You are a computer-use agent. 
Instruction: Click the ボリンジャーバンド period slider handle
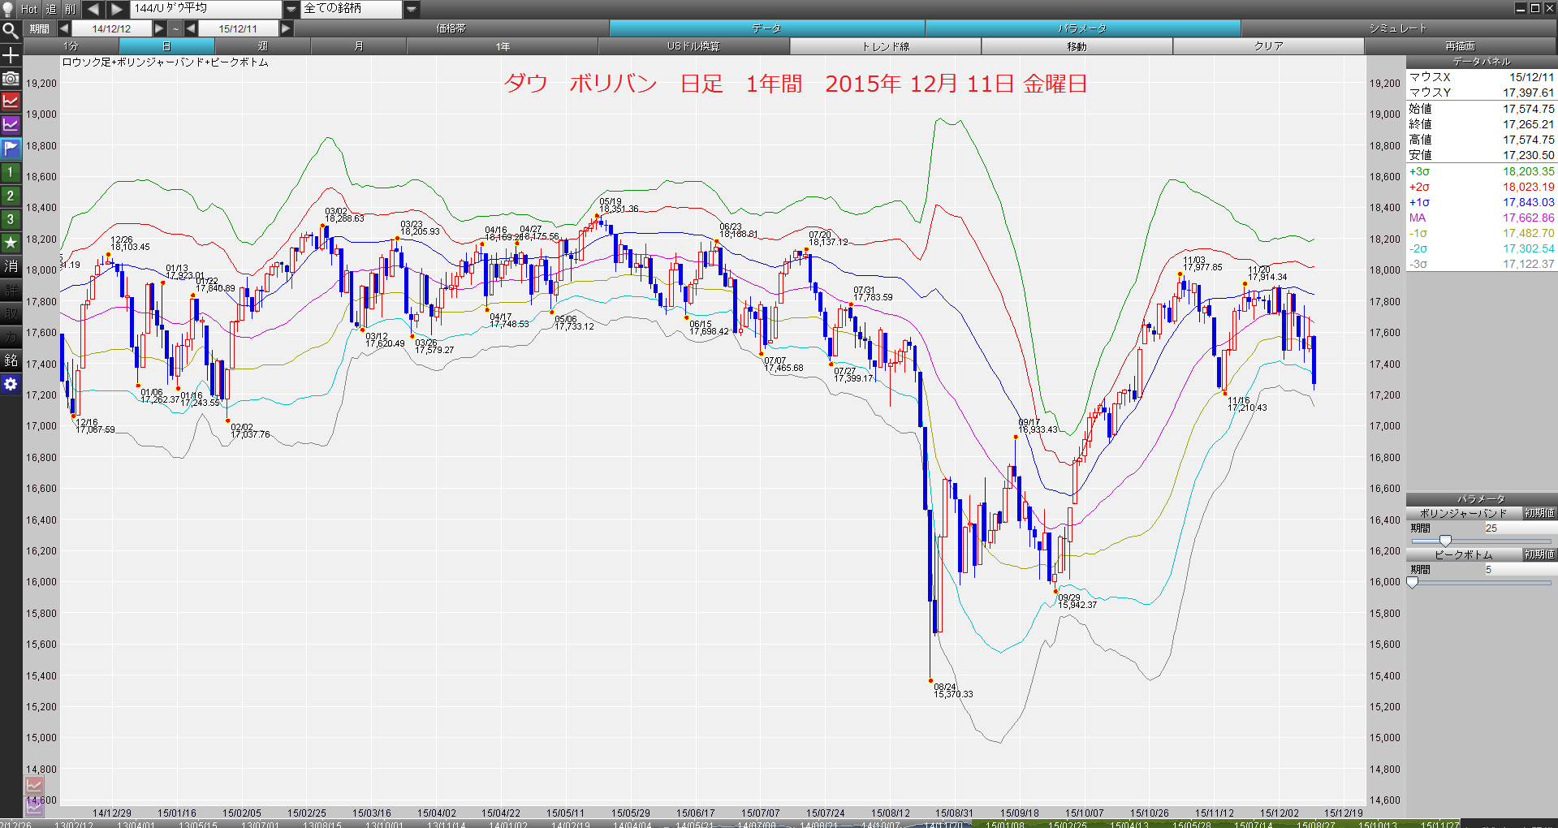[x=1445, y=541]
